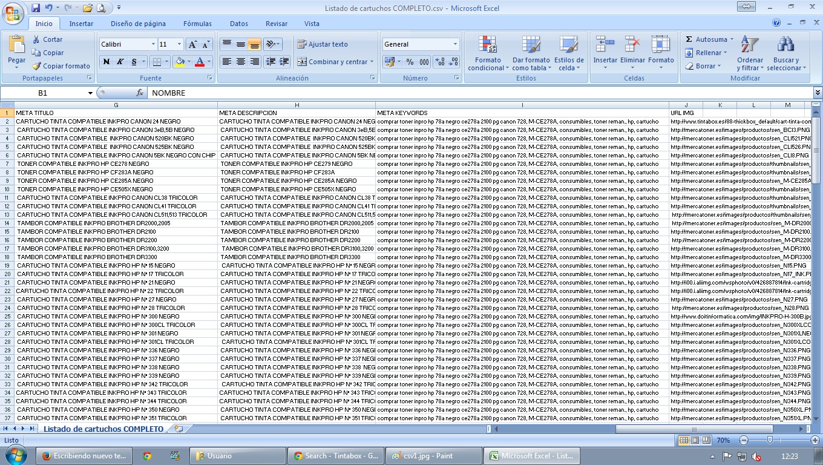Click the Office button

point(13,13)
